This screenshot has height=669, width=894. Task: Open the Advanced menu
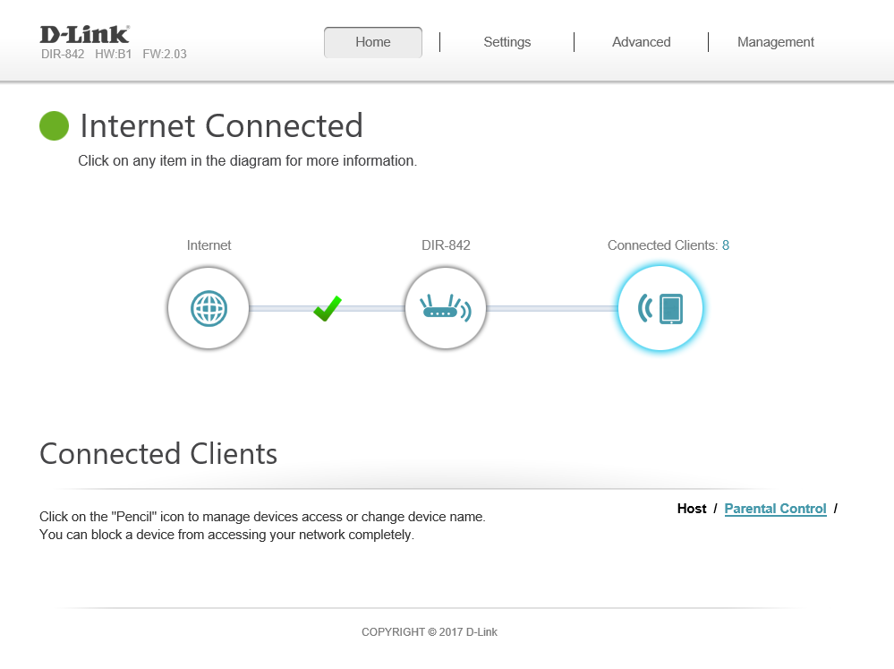point(641,42)
